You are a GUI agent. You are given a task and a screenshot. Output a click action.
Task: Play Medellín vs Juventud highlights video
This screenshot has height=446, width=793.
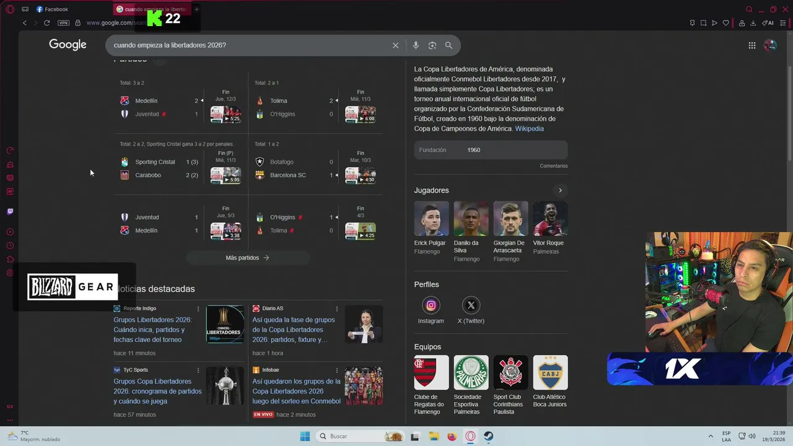coord(226,115)
